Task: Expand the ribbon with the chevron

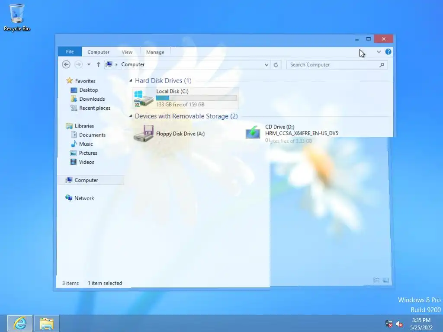Action: (379, 52)
